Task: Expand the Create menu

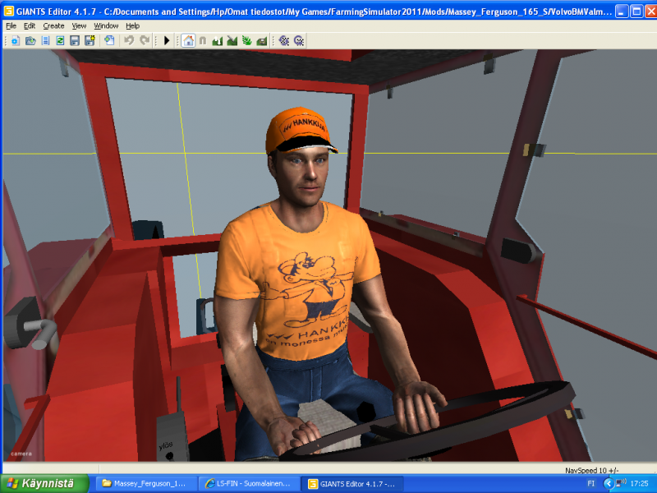Action: [x=53, y=25]
